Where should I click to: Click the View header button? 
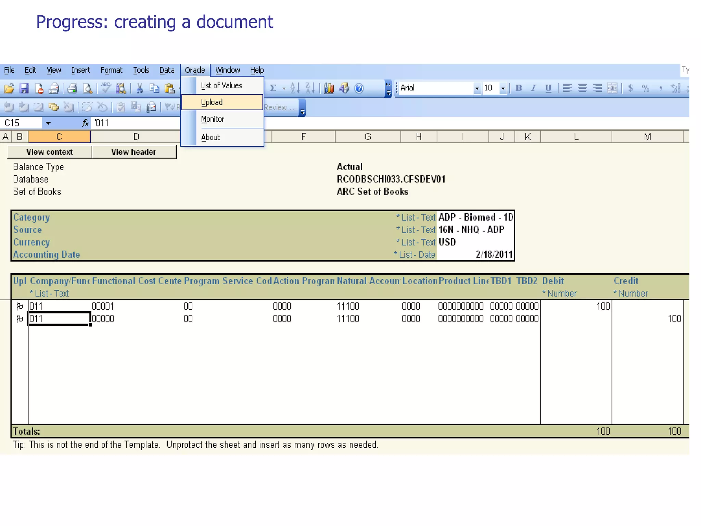coord(134,152)
